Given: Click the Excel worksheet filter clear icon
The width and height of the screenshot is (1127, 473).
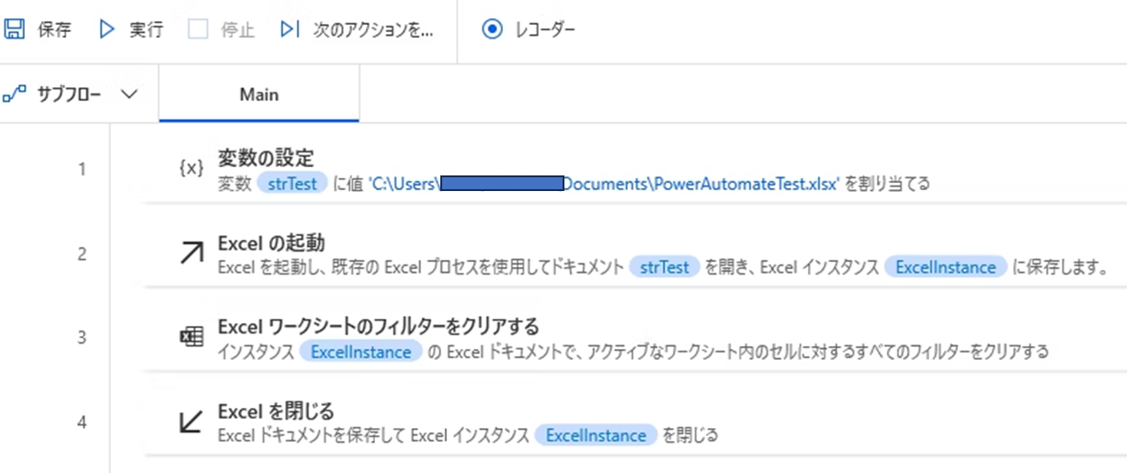Looking at the screenshot, I should (190, 337).
